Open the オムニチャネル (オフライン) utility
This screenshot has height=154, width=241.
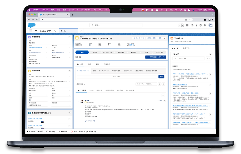tap(83, 132)
